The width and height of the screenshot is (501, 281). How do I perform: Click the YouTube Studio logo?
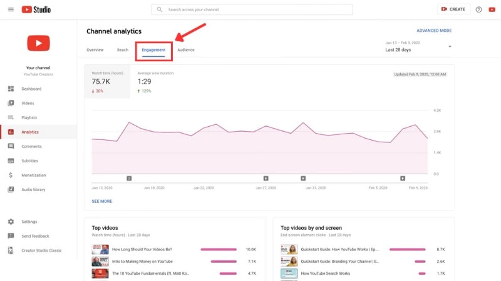point(36,9)
